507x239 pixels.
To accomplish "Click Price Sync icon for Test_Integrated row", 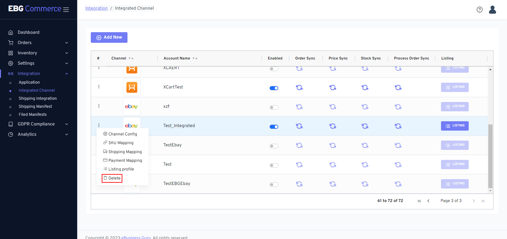I will tap(333, 126).
